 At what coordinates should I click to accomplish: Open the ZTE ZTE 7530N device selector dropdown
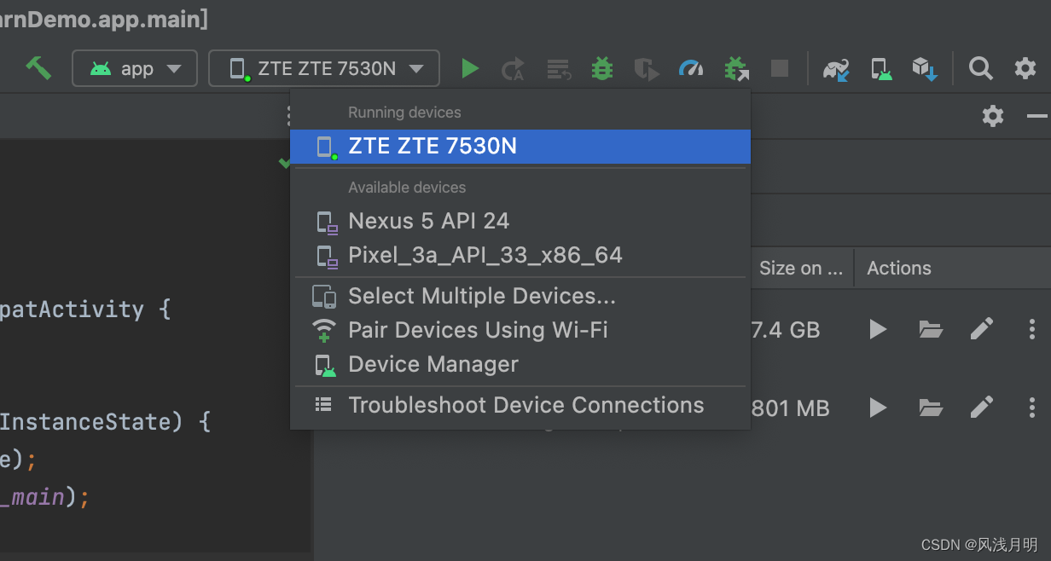324,68
